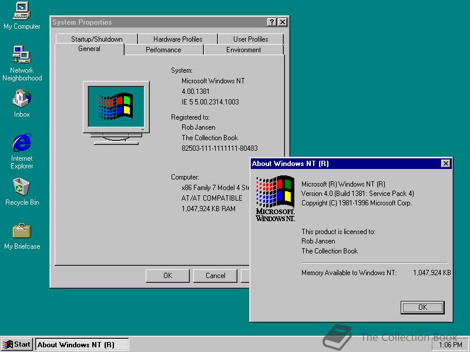
Task: Activate the About Windows NT (R) taskbar button
Action: (82, 345)
